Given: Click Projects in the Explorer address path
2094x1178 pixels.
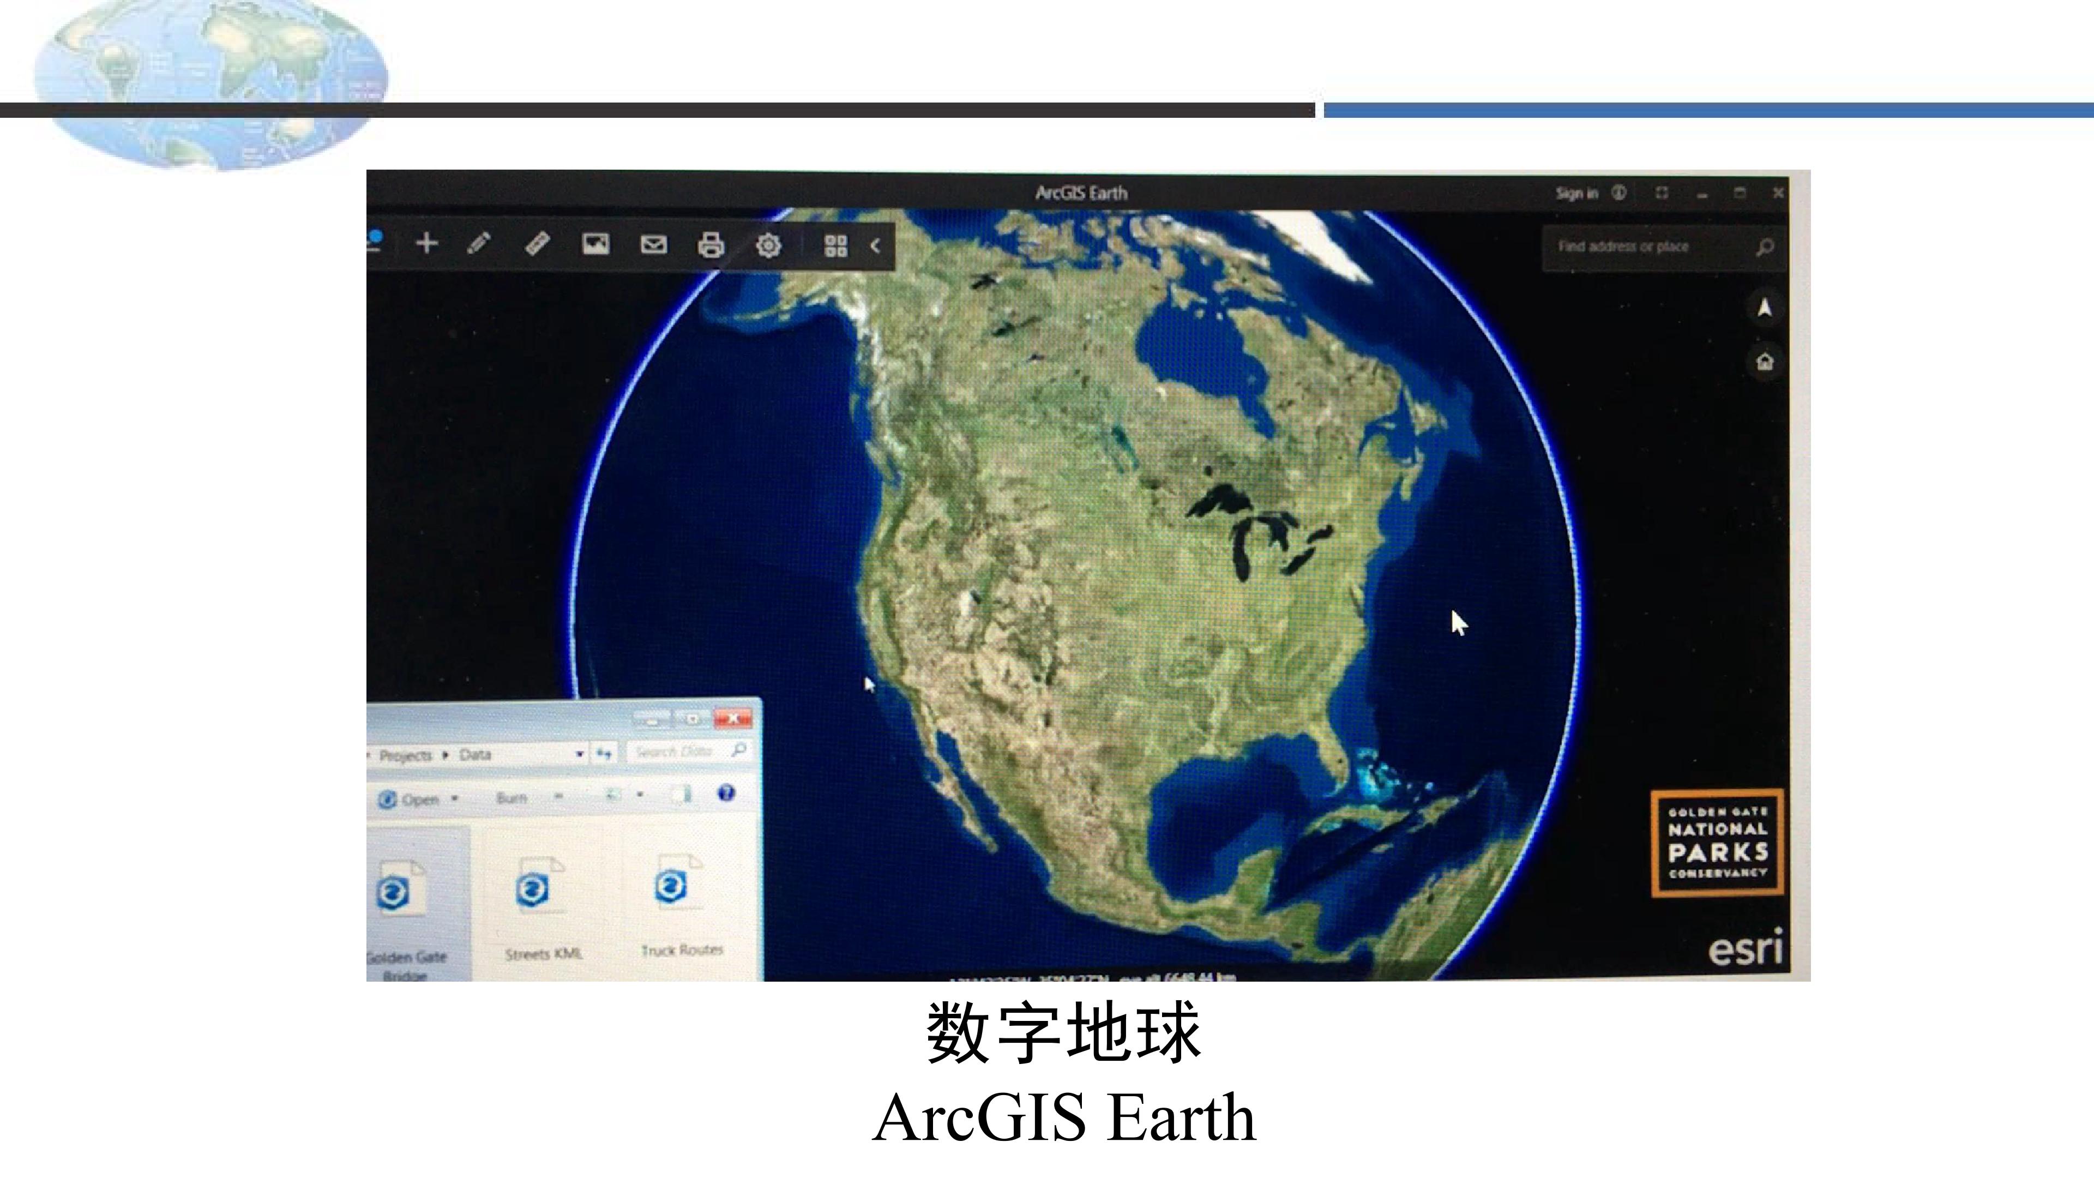Looking at the screenshot, I should [406, 755].
